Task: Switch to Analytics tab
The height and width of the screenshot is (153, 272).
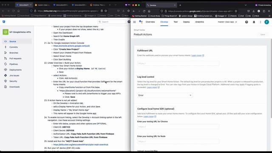Action: pyautogui.click(x=199, y=22)
